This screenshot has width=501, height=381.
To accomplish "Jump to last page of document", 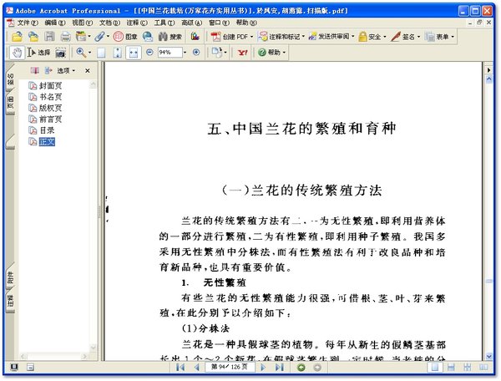I will click(x=280, y=368).
